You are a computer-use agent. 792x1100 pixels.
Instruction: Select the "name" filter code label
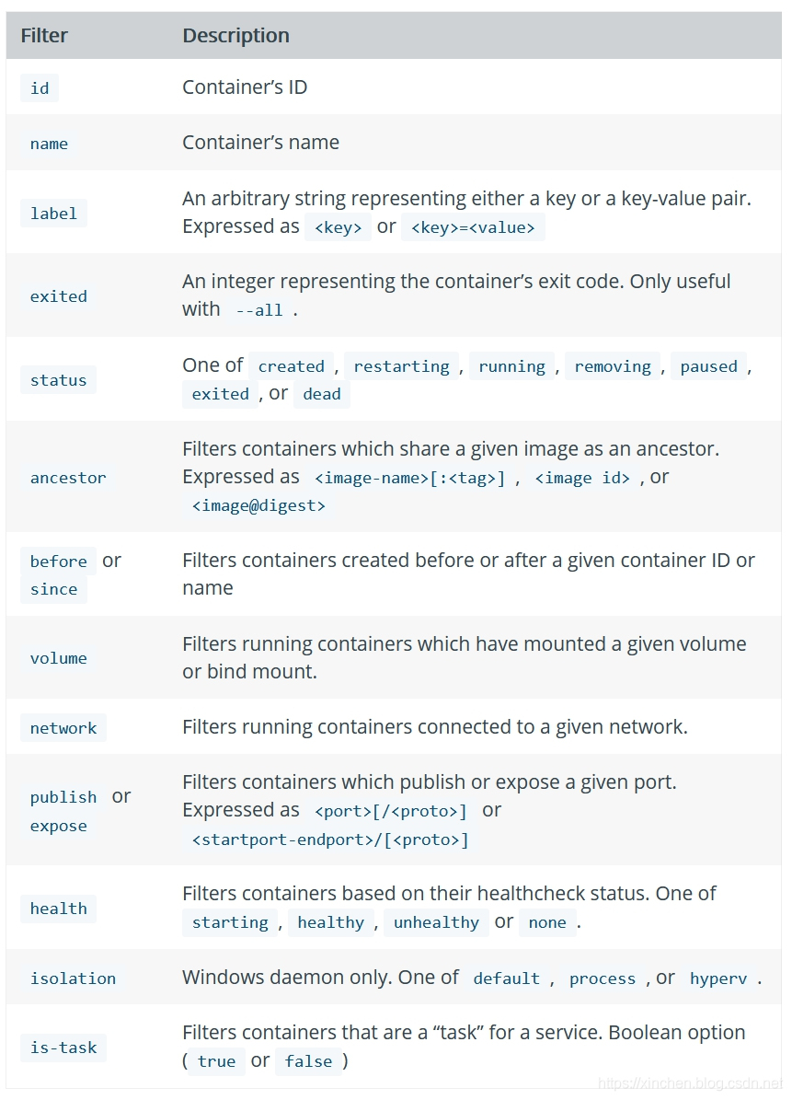(49, 144)
